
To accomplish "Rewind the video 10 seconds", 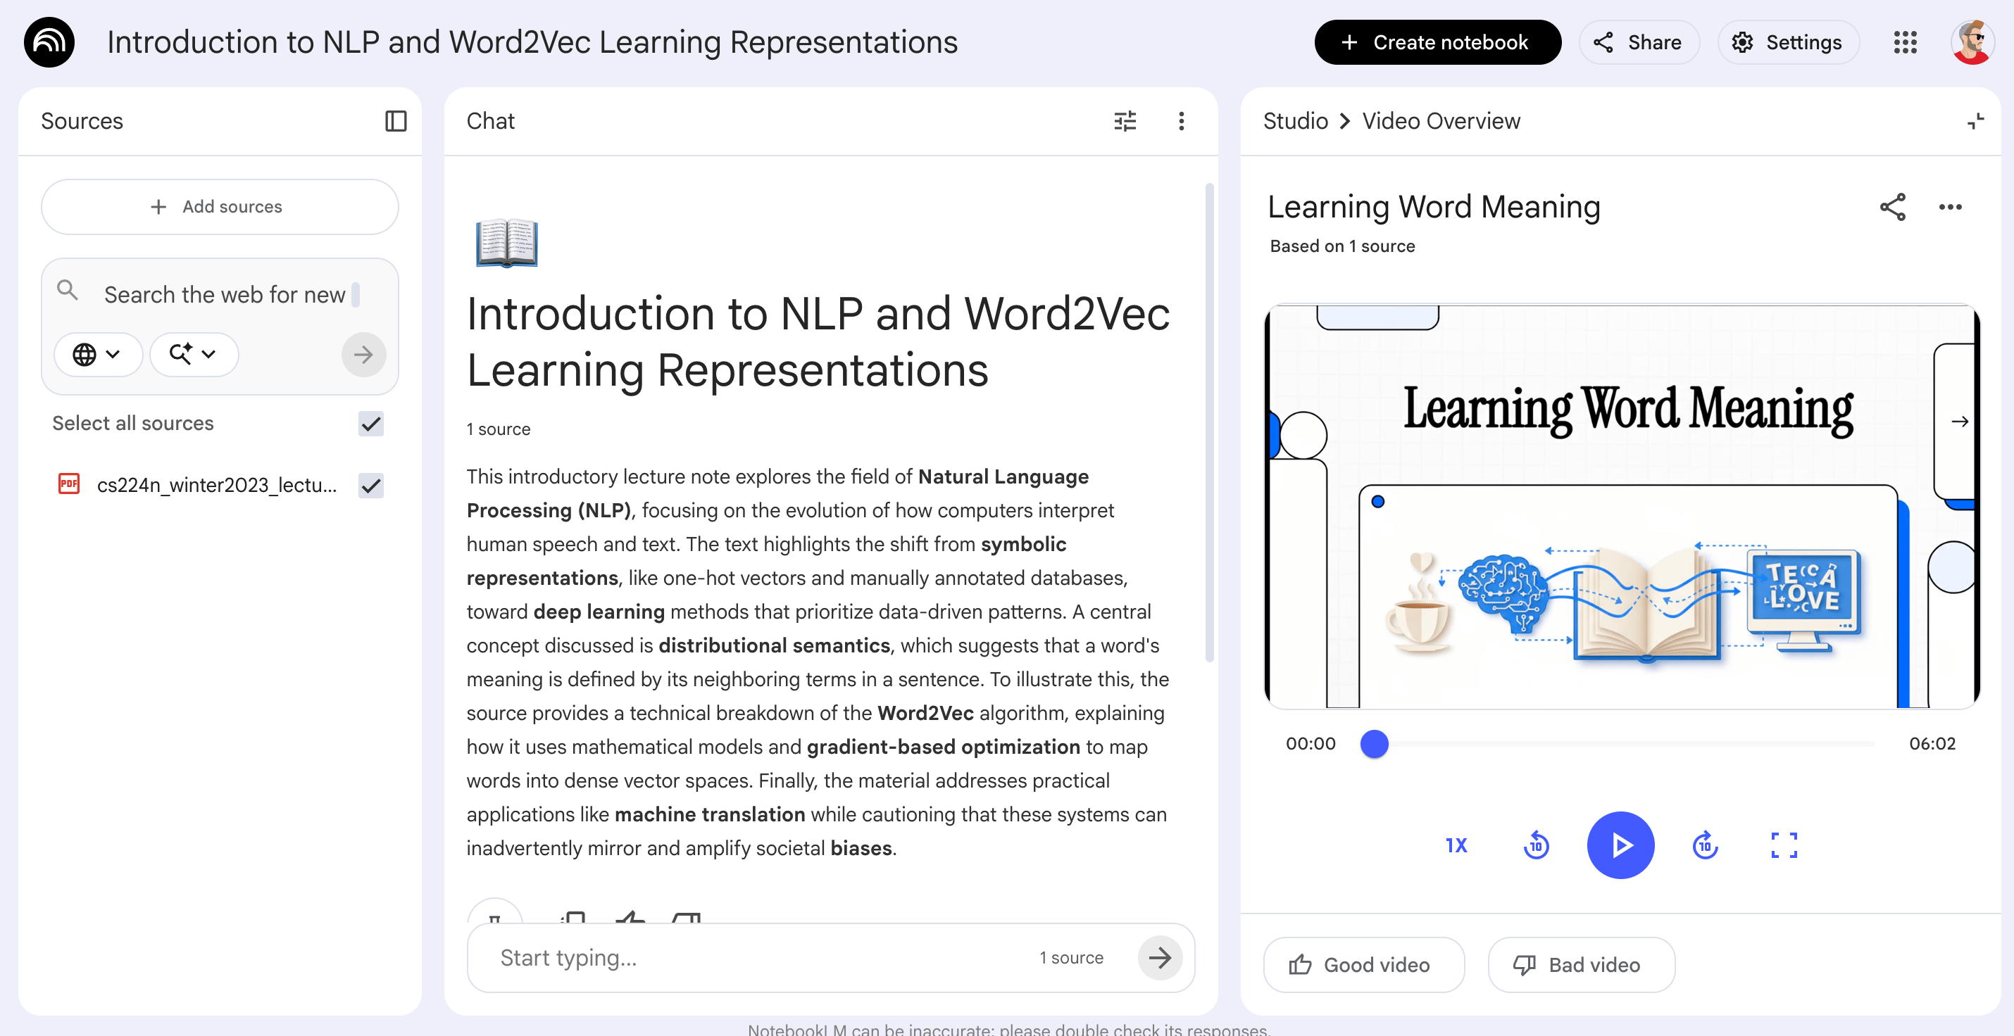I will [1536, 845].
